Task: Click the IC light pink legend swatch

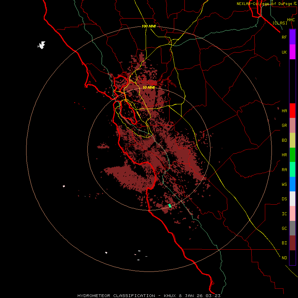Action: click(292, 214)
